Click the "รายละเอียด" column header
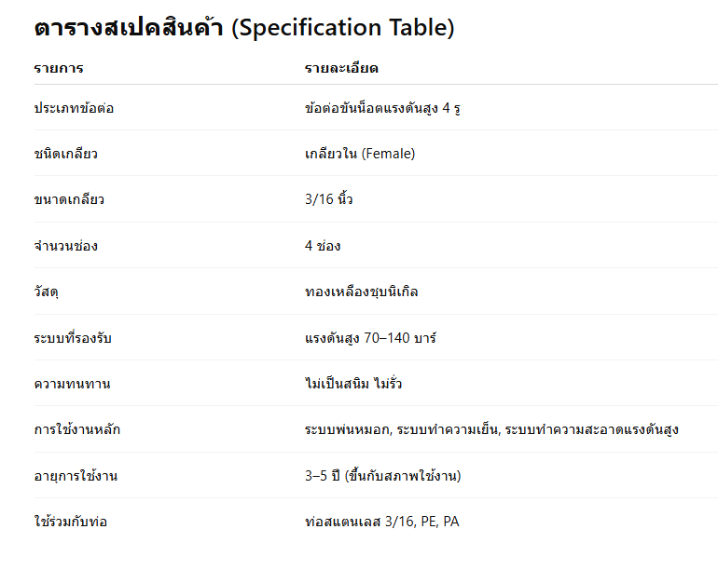718x570 pixels. tap(341, 69)
